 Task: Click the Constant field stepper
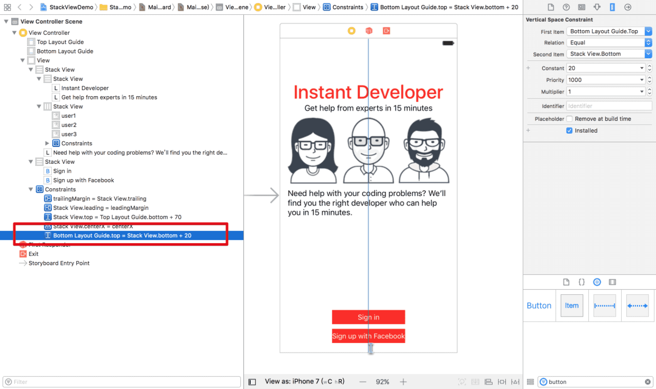tap(649, 68)
